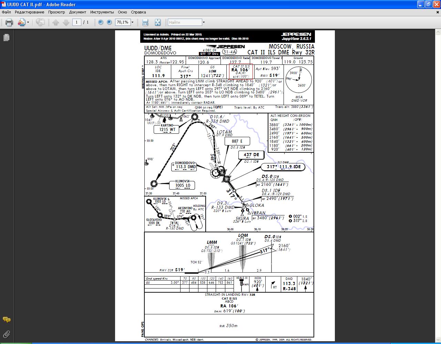Image resolution: width=441 pixels, height=344 pixels.
Task: Click the "UUDD/DME" airport identifier
Action: tap(158, 48)
